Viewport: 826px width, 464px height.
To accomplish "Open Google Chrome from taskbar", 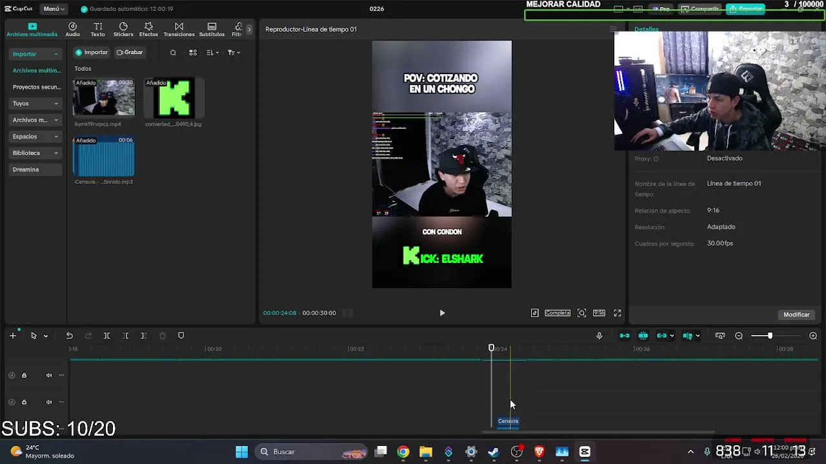I will pyautogui.click(x=403, y=452).
